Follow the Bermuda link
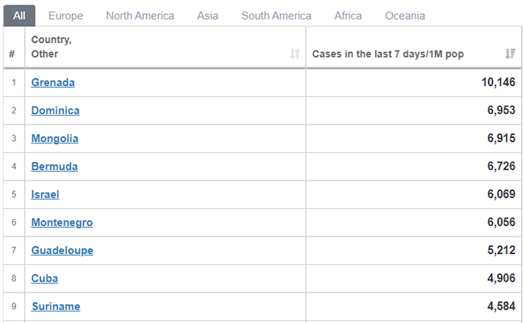 tap(54, 167)
